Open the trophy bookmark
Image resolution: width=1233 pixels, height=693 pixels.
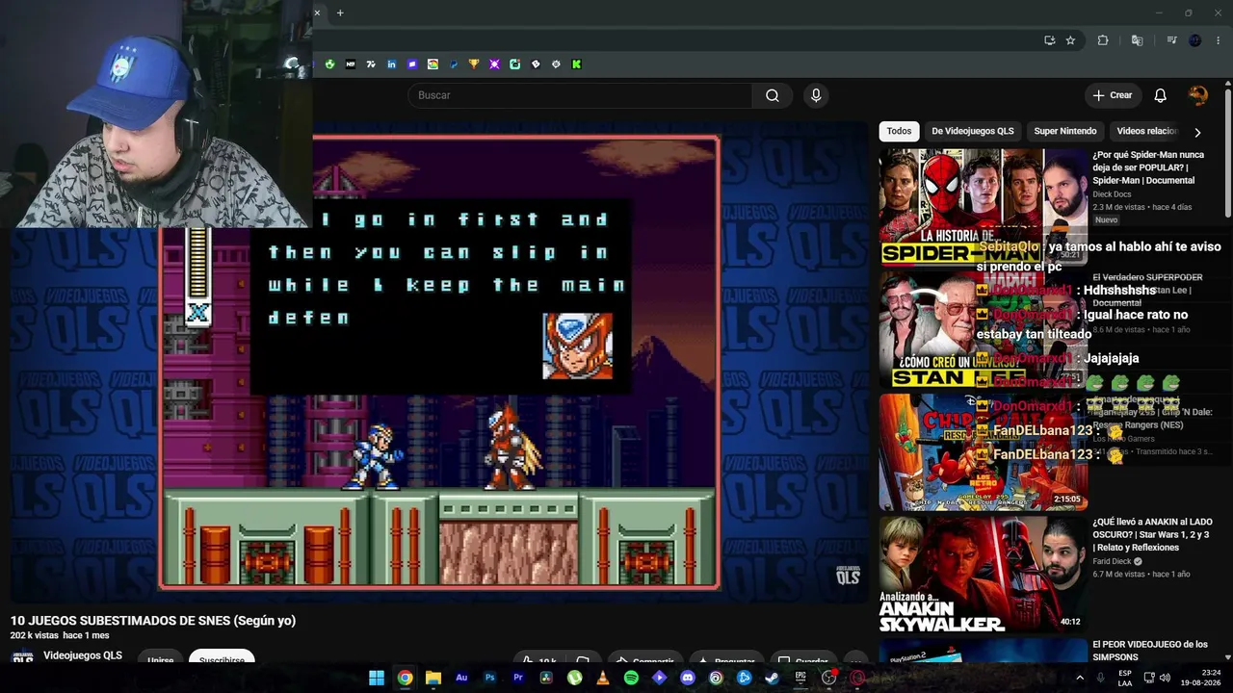[474, 64]
